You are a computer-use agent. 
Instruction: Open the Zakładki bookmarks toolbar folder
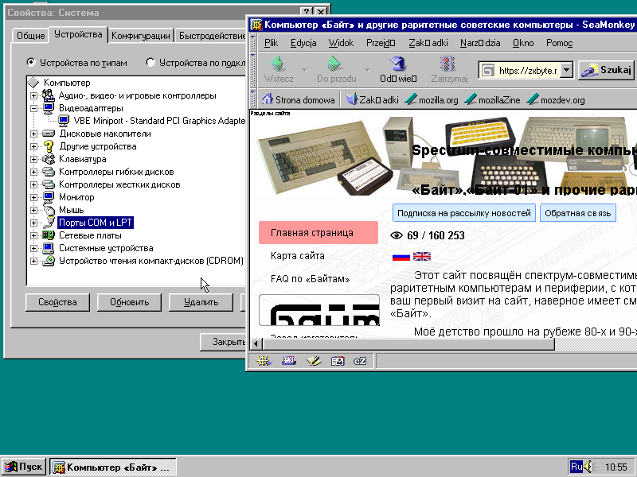pyautogui.click(x=372, y=100)
